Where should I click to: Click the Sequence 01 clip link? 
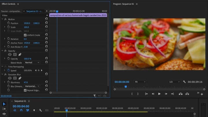tap(34, 11)
